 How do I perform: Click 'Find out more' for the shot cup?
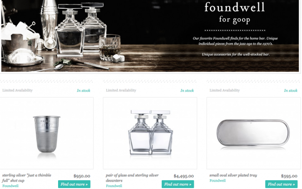pos(74,184)
